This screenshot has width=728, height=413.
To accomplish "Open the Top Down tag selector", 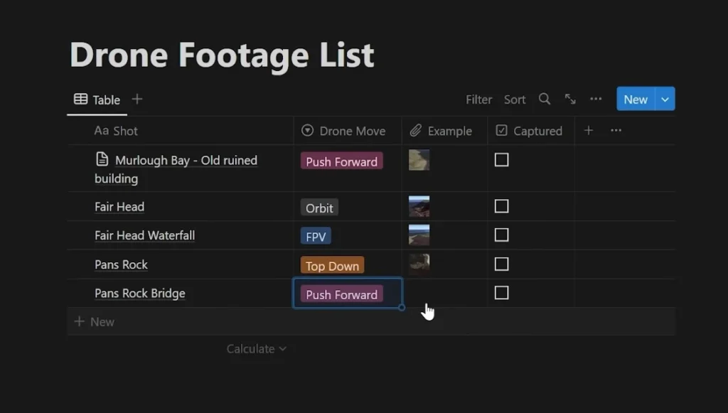I will coord(333,265).
